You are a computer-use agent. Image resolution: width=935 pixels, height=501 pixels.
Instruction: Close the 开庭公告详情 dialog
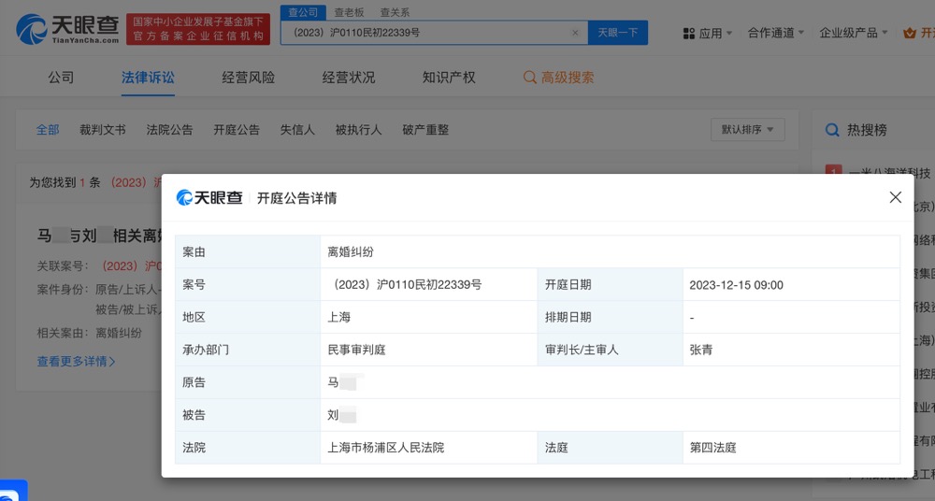(895, 197)
